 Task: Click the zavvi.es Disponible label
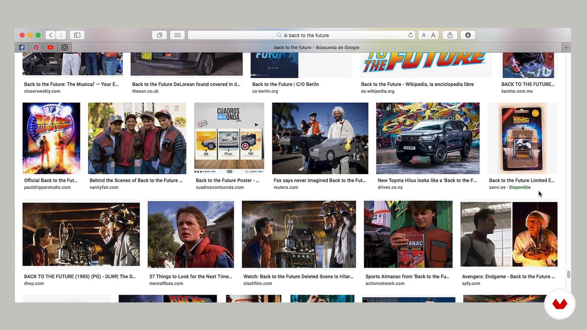click(520, 187)
